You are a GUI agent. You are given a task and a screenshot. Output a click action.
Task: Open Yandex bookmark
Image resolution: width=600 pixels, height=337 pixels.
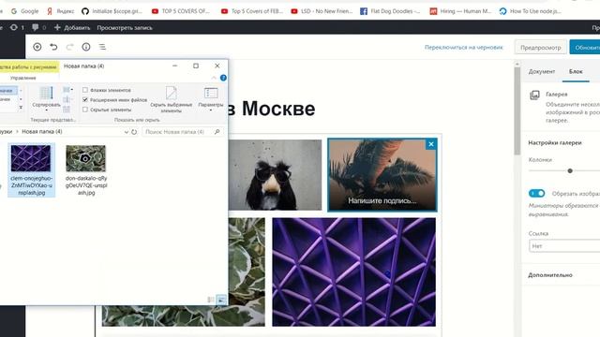coord(60,11)
